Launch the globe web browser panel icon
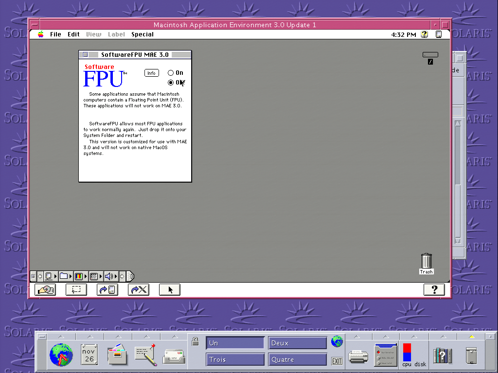Screen dimensions: 498x373 (x=61, y=355)
